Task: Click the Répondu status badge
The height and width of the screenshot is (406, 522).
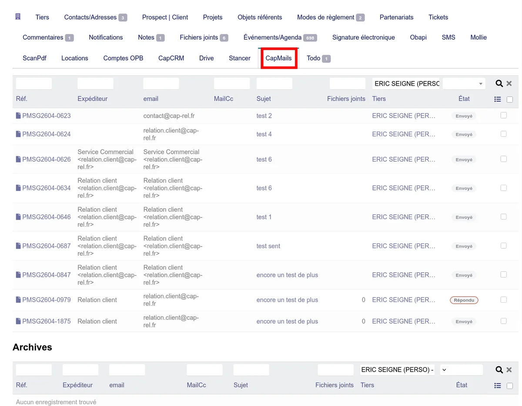Action: 464,300
